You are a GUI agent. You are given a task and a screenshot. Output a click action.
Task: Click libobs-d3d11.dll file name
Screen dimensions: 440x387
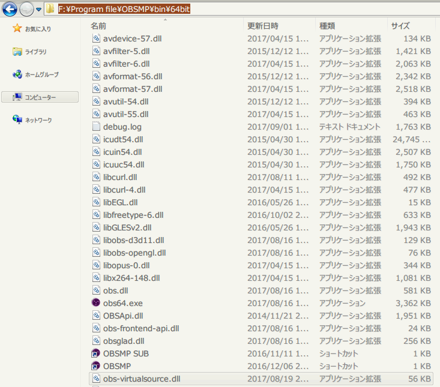coord(134,241)
